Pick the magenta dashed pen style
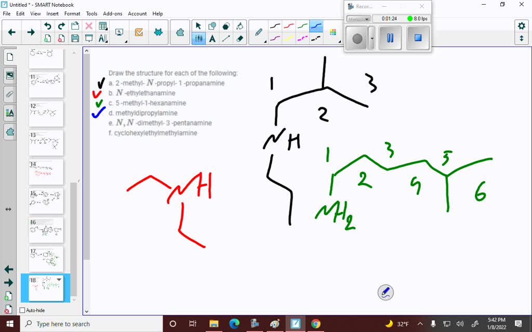The height and width of the screenshot is (332, 532). tap(302, 38)
